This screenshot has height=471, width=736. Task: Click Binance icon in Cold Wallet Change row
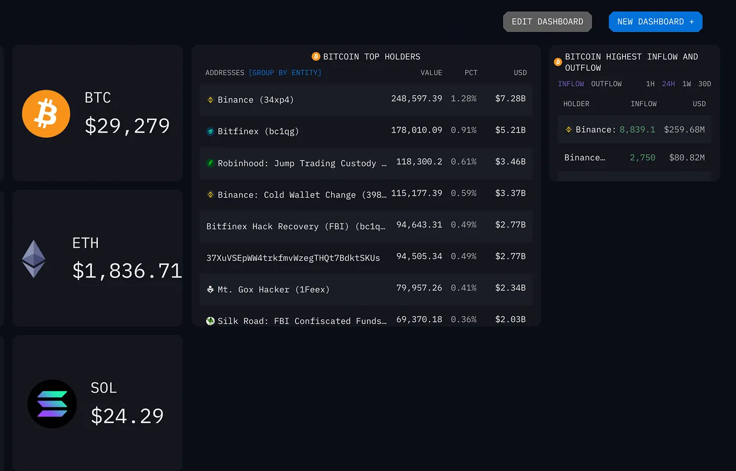pos(210,194)
